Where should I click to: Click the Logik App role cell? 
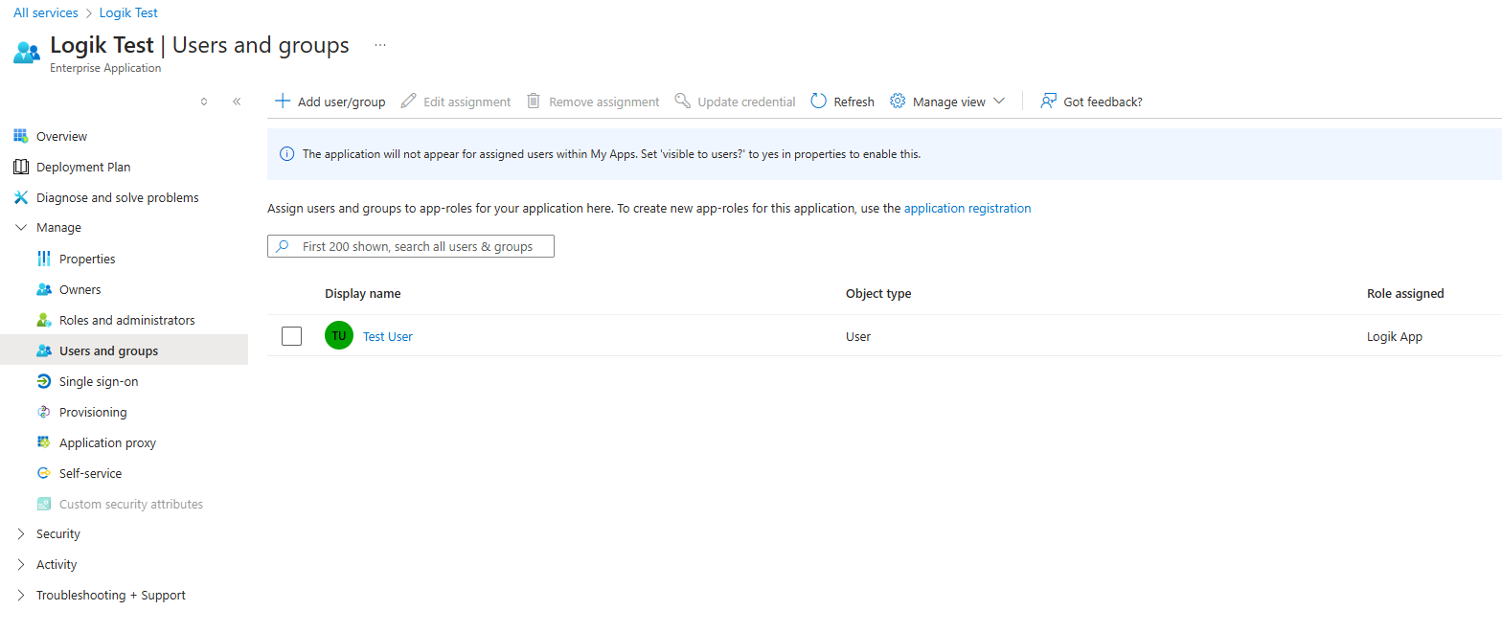coord(1395,336)
